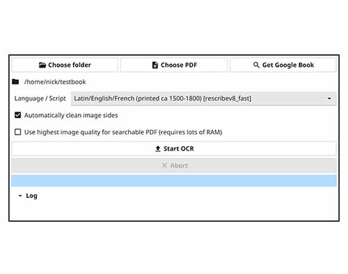
Task: Click the folder icon beside /home/nick/testbook
Action: (15, 82)
